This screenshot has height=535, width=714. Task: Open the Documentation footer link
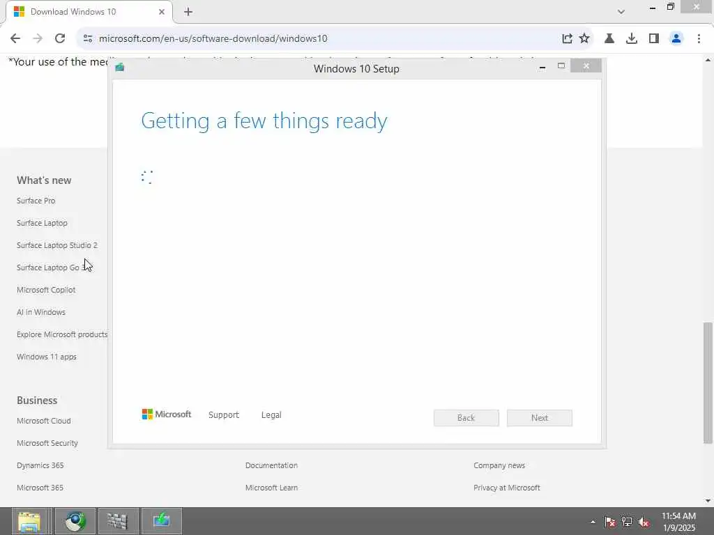(x=271, y=465)
